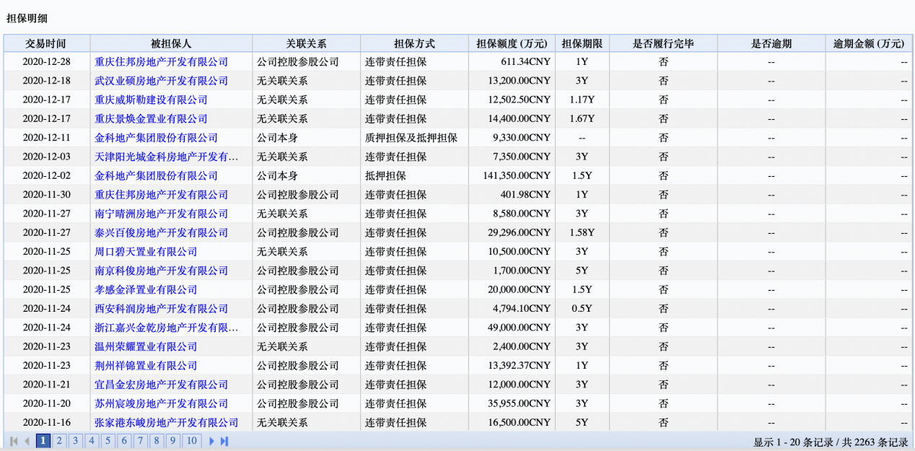
Task: Select the 141,350.00CNY amount cell
Action: click(x=512, y=175)
